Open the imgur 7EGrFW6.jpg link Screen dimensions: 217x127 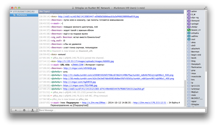coord(80,85)
